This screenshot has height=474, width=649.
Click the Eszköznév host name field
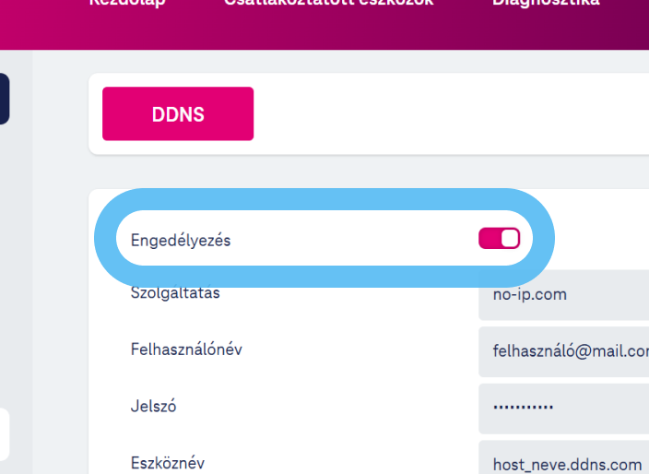coord(562,461)
